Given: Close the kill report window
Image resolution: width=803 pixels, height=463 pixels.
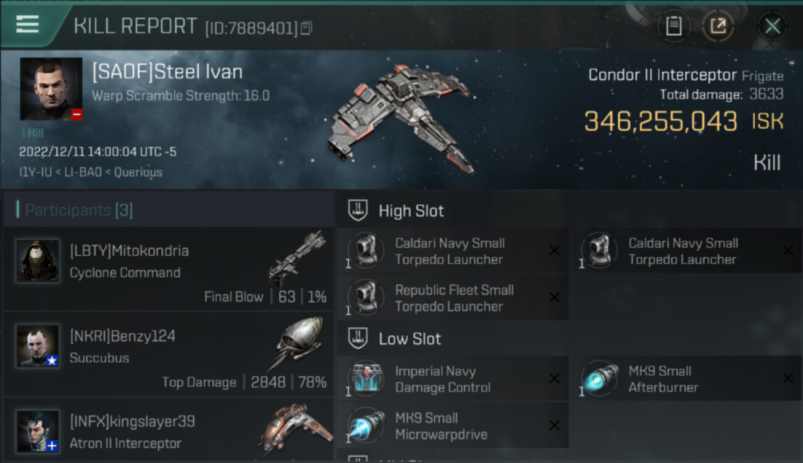Looking at the screenshot, I should (x=772, y=26).
